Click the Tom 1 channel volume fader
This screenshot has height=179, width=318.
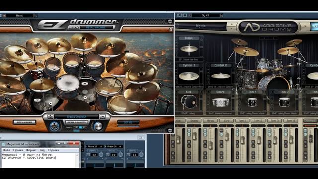point(243,140)
